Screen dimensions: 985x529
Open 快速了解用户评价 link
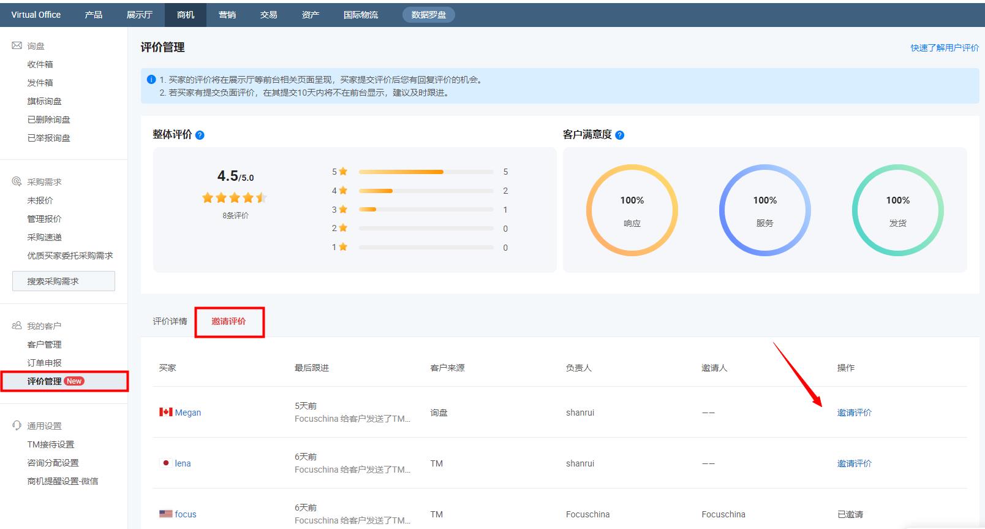point(945,47)
